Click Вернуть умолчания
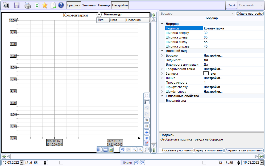This screenshot has height=166, width=265. (x=209, y=150)
